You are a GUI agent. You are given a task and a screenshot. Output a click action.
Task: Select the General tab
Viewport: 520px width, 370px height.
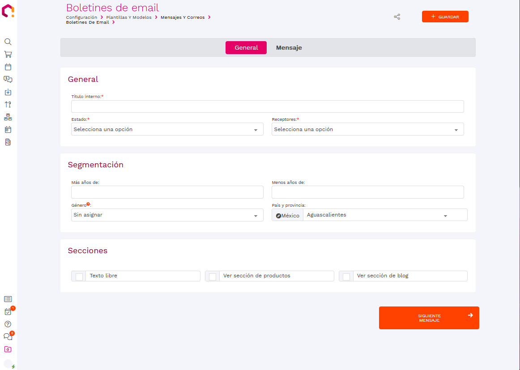[246, 48]
